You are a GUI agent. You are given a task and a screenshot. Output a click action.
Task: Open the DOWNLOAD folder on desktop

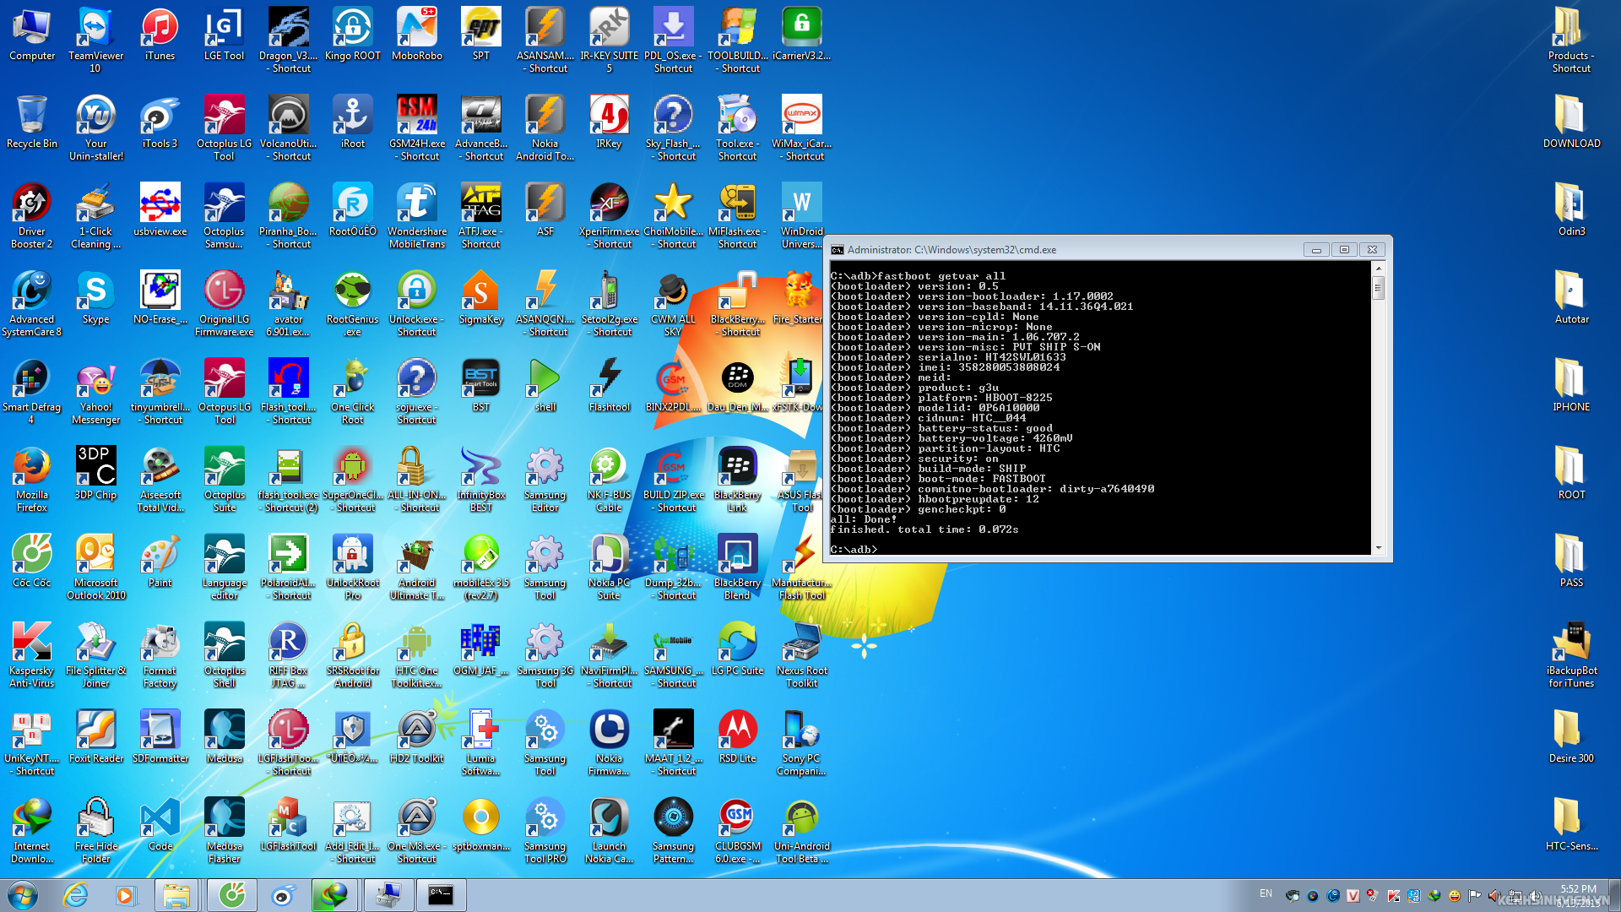(x=1570, y=122)
